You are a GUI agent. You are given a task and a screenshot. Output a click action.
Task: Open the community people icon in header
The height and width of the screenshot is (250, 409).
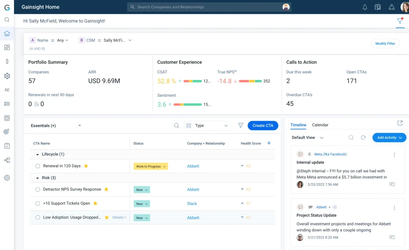pyautogui.click(x=391, y=7)
